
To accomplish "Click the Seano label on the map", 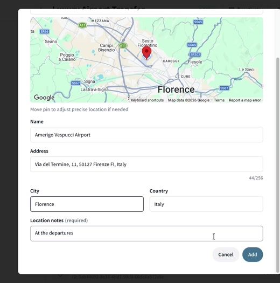I will pos(51,42).
